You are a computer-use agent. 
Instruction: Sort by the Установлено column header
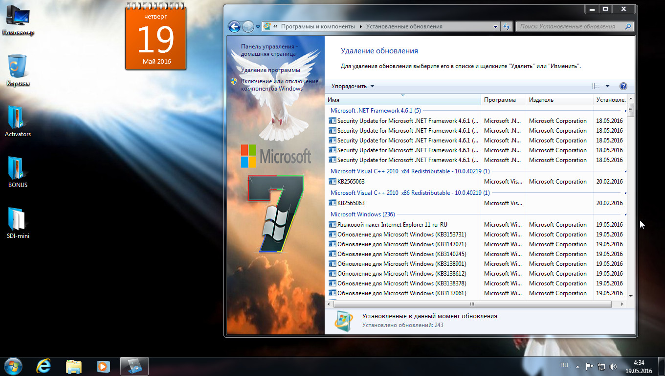pyautogui.click(x=610, y=100)
